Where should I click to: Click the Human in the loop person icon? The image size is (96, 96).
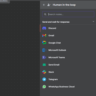pyautogui.click(x=49, y=5)
